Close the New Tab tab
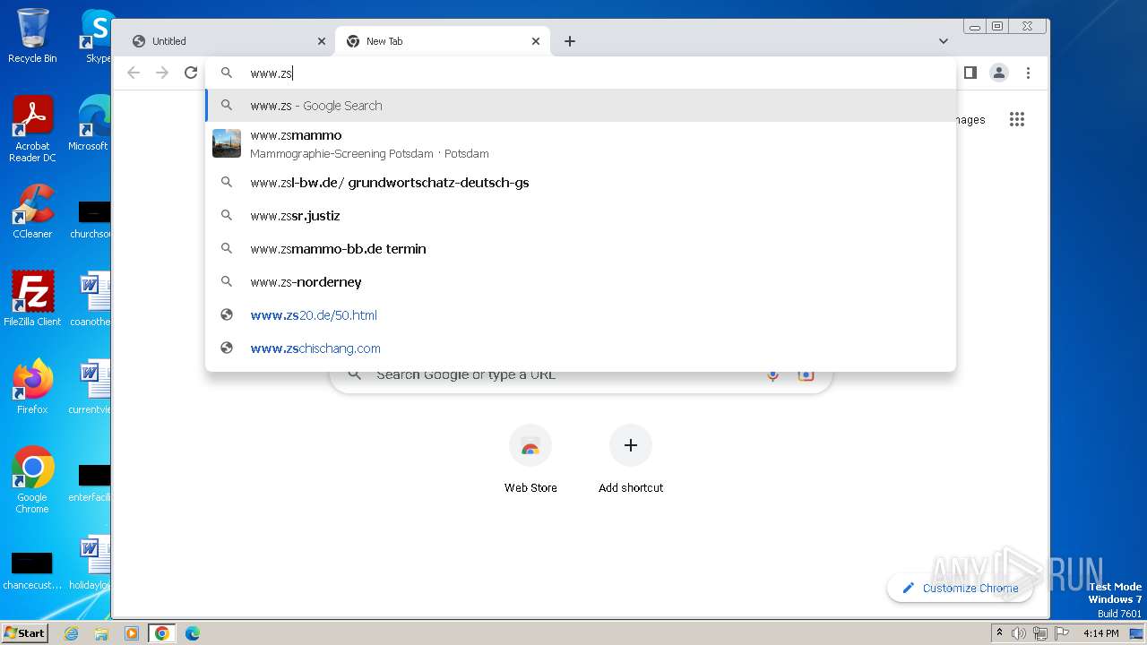The width and height of the screenshot is (1147, 645). point(536,41)
